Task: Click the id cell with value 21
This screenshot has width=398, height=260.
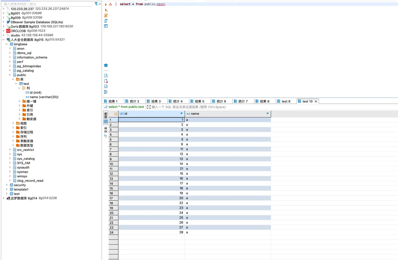Action: tap(152, 169)
